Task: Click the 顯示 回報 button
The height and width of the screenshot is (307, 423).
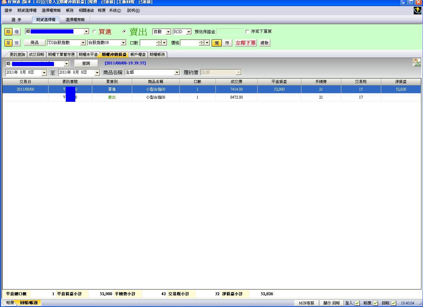Action: (x=332, y=303)
